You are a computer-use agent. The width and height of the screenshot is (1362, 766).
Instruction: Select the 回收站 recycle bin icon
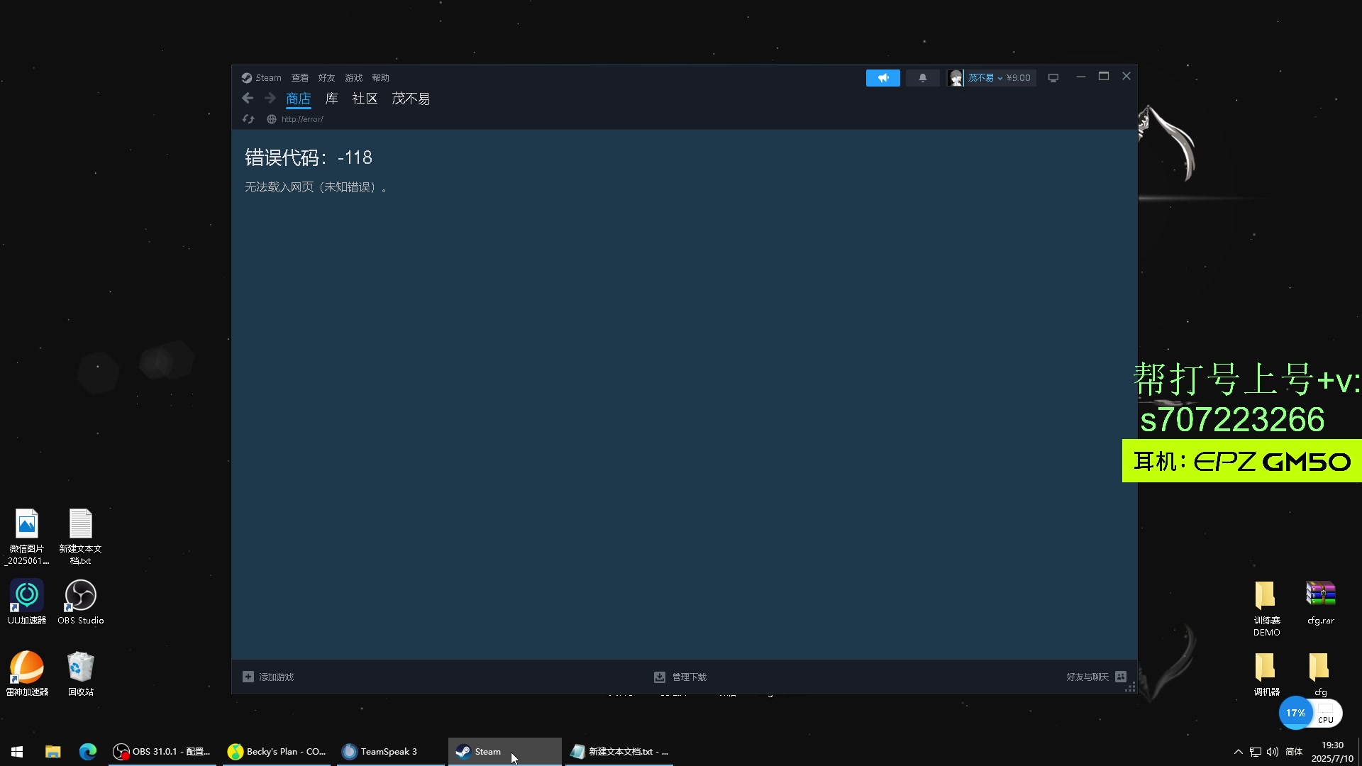[x=80, y=674]
